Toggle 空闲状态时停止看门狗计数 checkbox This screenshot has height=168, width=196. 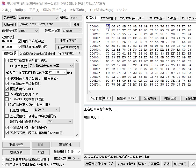(x=7, y=128)
